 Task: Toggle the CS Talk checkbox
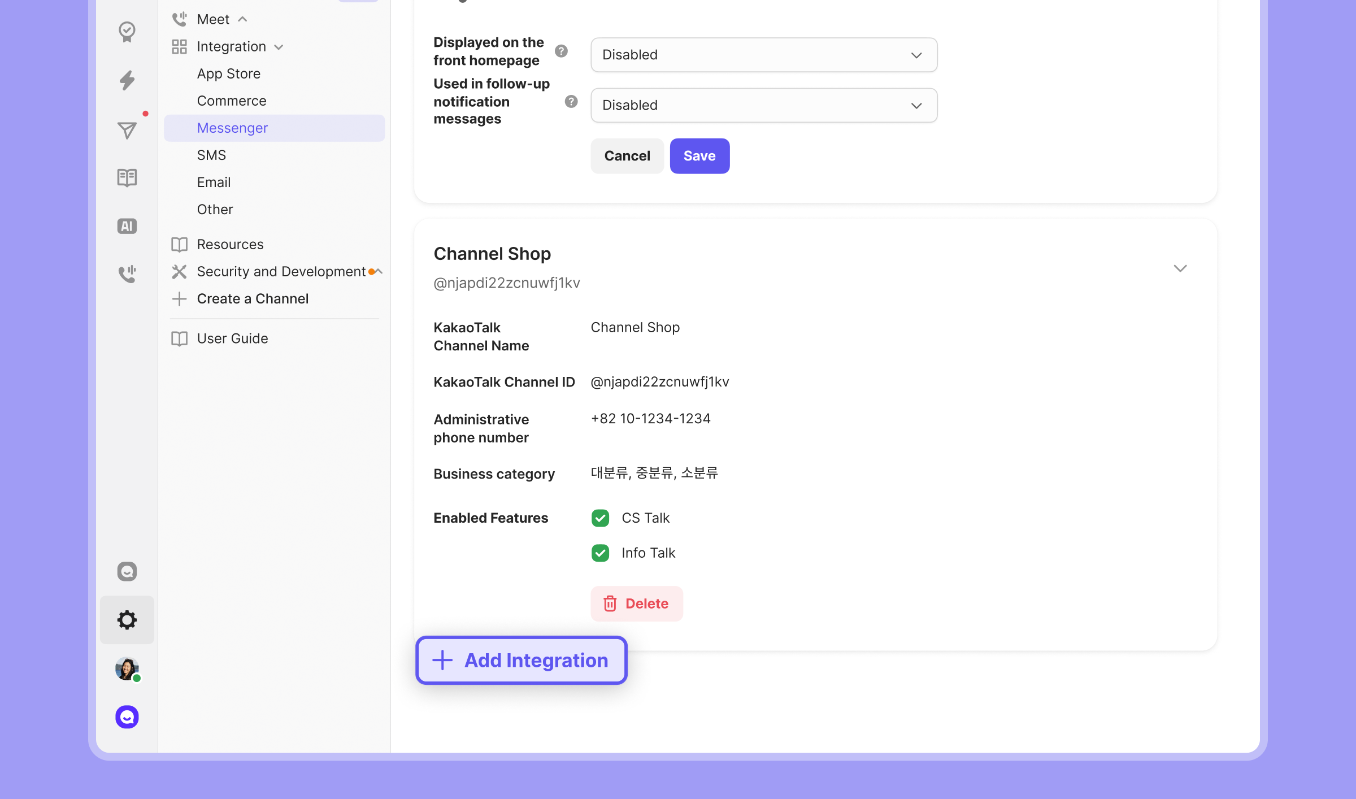[x=600, y=518]
